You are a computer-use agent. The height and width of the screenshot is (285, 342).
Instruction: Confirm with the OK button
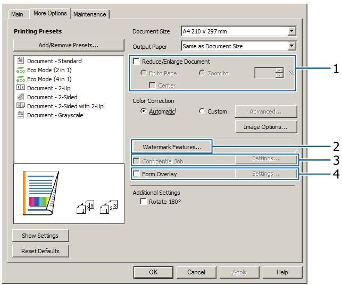153,272
